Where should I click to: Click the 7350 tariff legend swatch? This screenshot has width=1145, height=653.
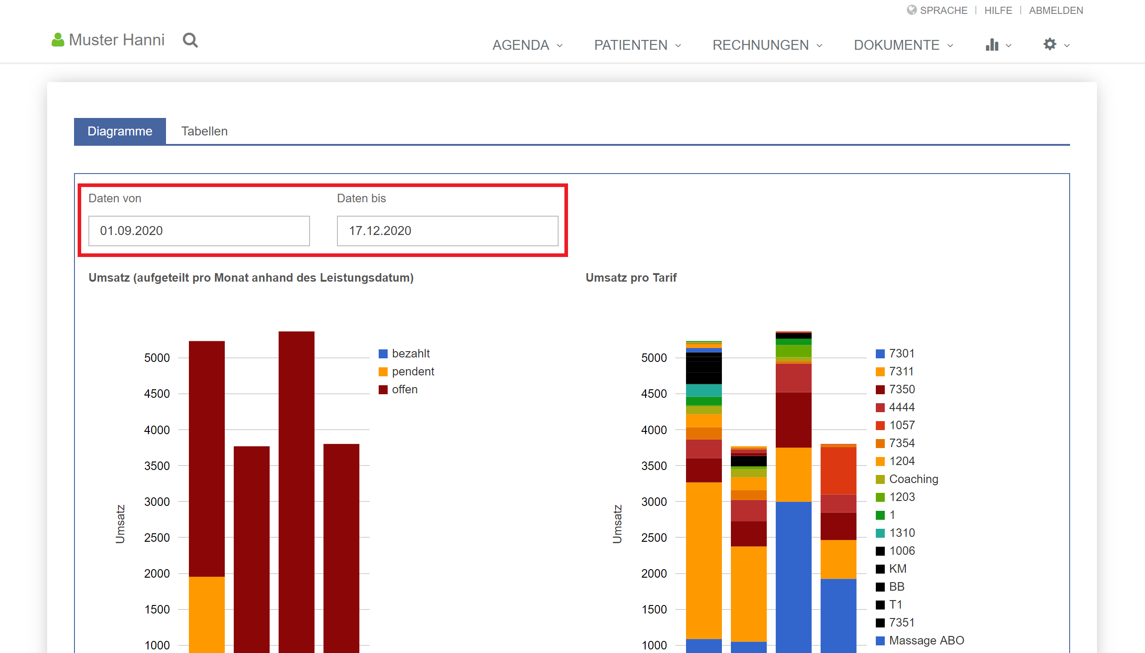pos(880,390)
